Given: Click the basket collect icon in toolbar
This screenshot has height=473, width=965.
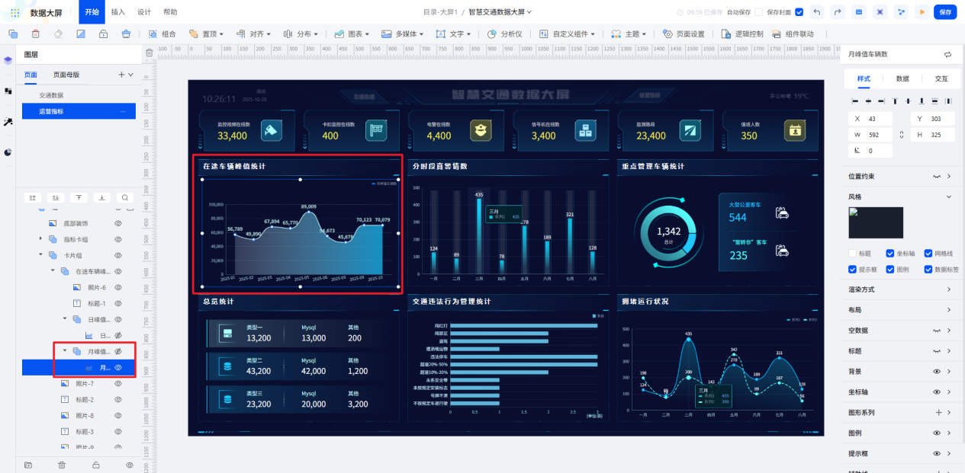Looking at the screenshot, I should point(126,34).
